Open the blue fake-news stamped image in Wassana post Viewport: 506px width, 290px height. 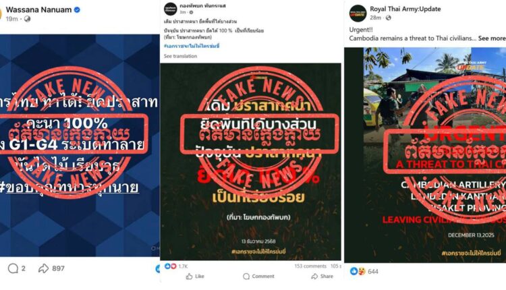[x=80, y=146]
